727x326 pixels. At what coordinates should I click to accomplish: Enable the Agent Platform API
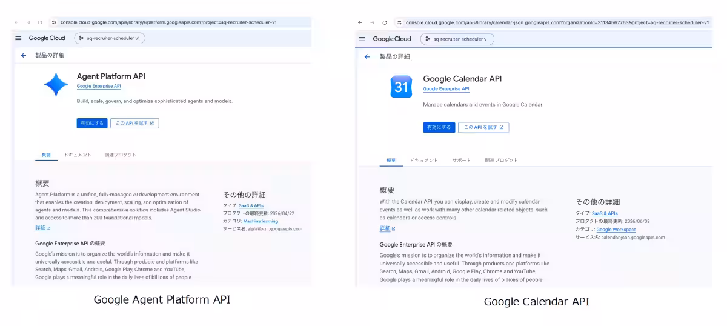pyautogui.click(x=91, y=123)
